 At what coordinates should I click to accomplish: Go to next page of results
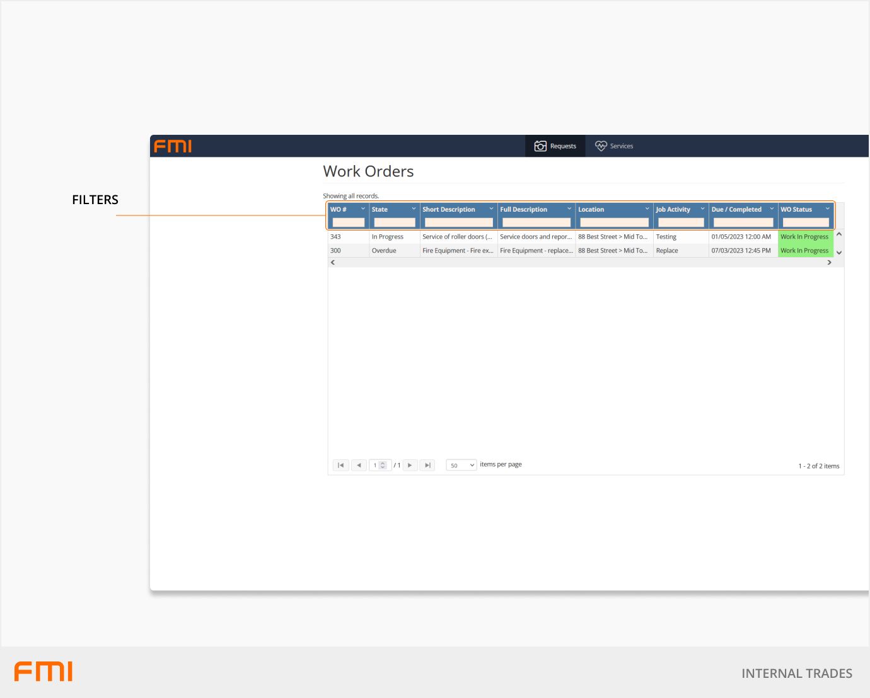pos(410,466)
